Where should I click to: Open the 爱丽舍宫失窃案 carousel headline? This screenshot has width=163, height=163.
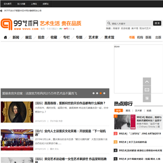(x=39, y=93)
